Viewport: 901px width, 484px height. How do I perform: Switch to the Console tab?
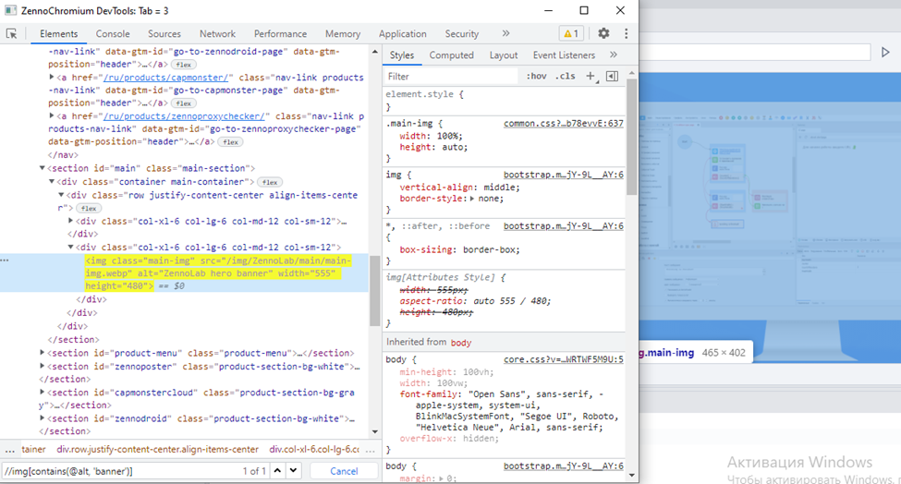click(113, 34)
